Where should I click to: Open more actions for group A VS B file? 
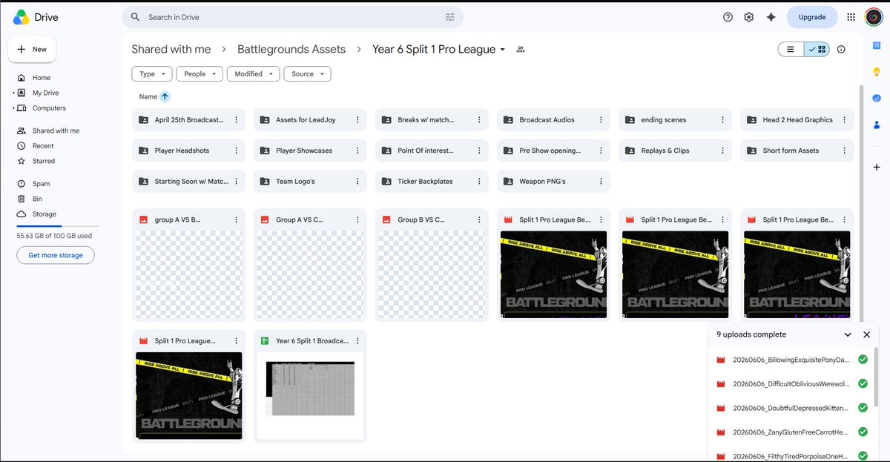[x=236, y=220]
